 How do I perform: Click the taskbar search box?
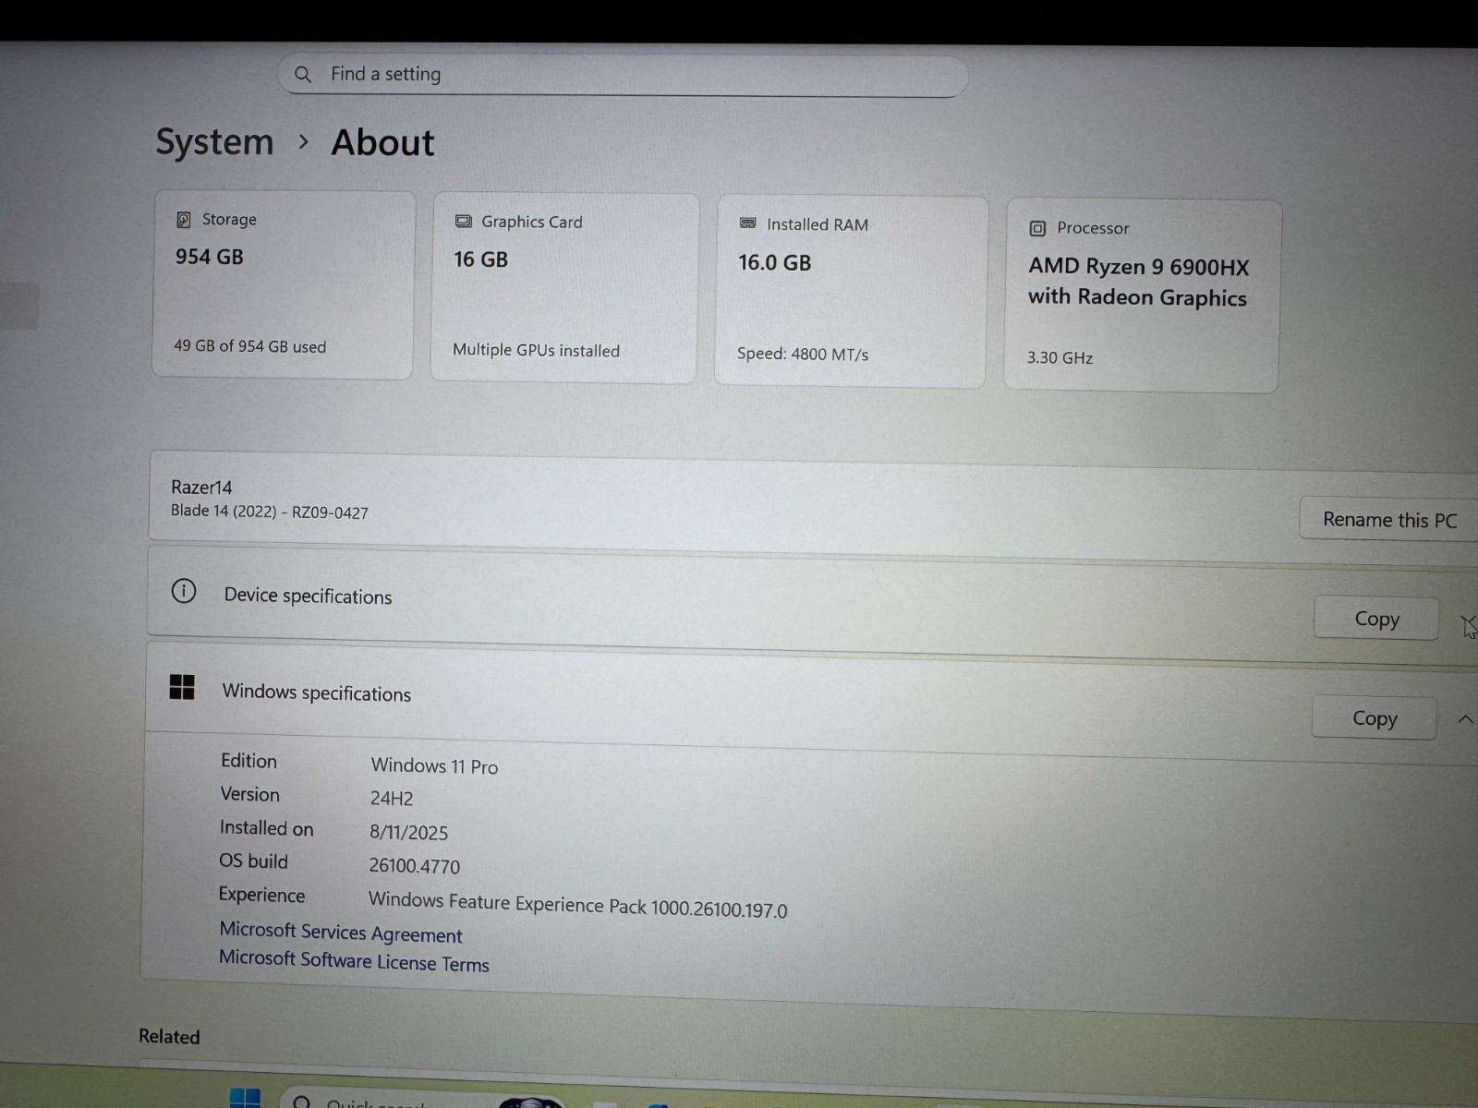pyautogui.click(x=420, y=1099)
